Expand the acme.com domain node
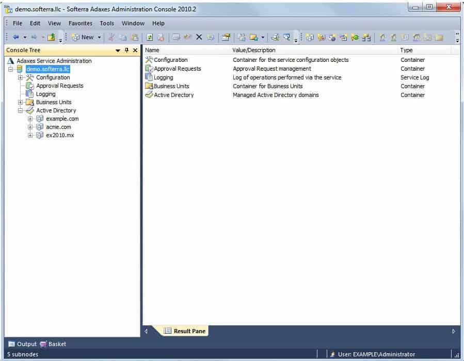Image resolution: width=464 pixels, height=361 pixels. 30,127
